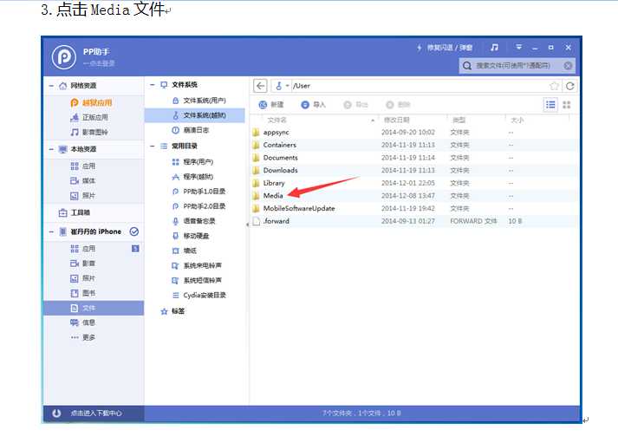
Task: Sort by the 大小 column header
Action: (517, 121)
